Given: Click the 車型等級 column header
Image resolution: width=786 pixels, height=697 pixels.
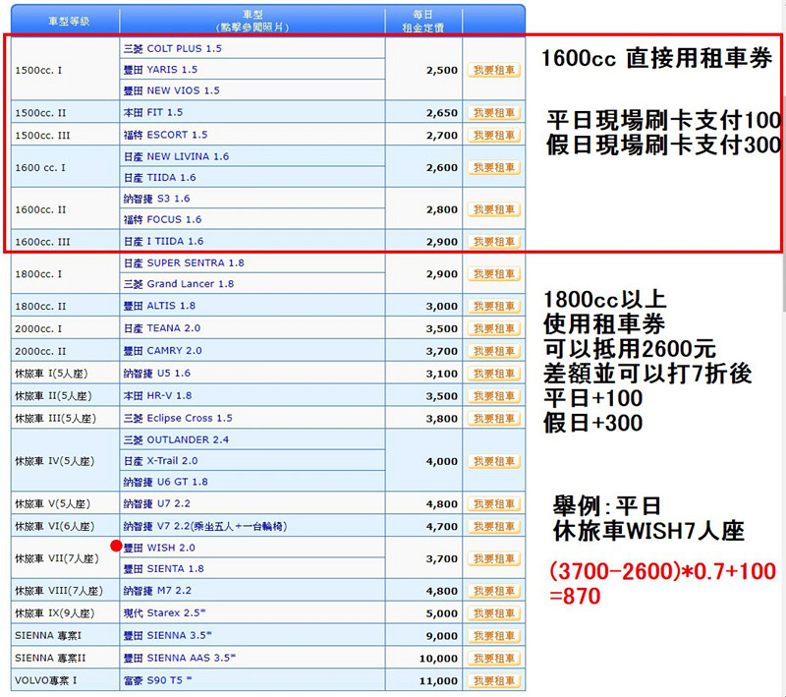Looking at the screenshot, I should (65, 20).
